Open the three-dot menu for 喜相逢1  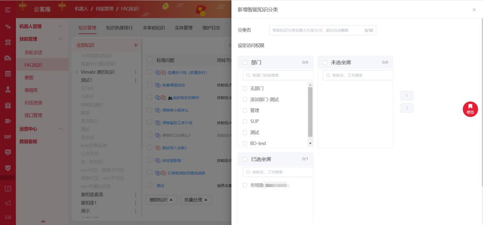[x=136, y=203]
